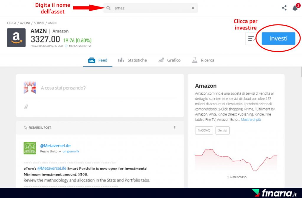This screenshot has width=302, height=198.
Task: Click the MESE SCORSO clock icon
Action: 228,177
